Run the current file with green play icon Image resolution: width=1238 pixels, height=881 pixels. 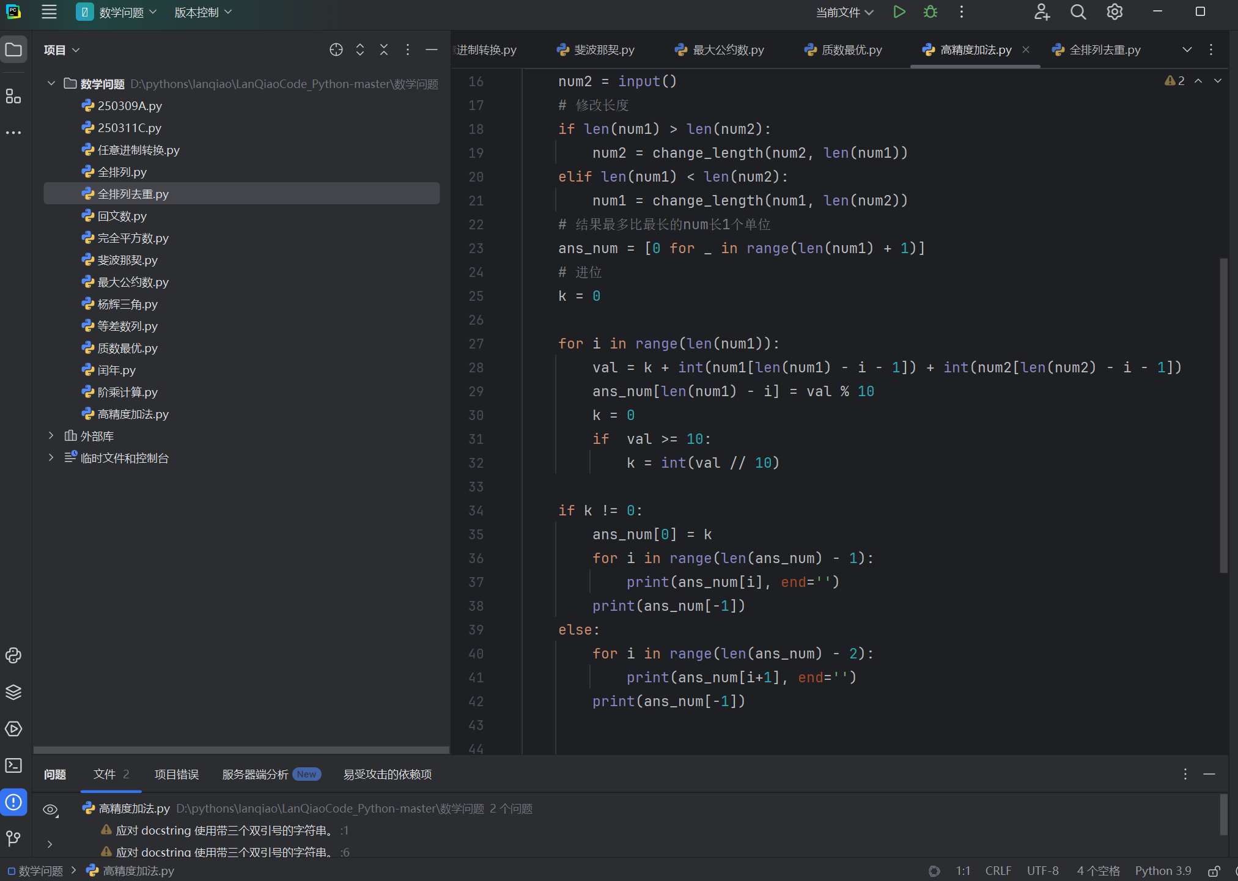pyautogui.click(x=899, y=12)
